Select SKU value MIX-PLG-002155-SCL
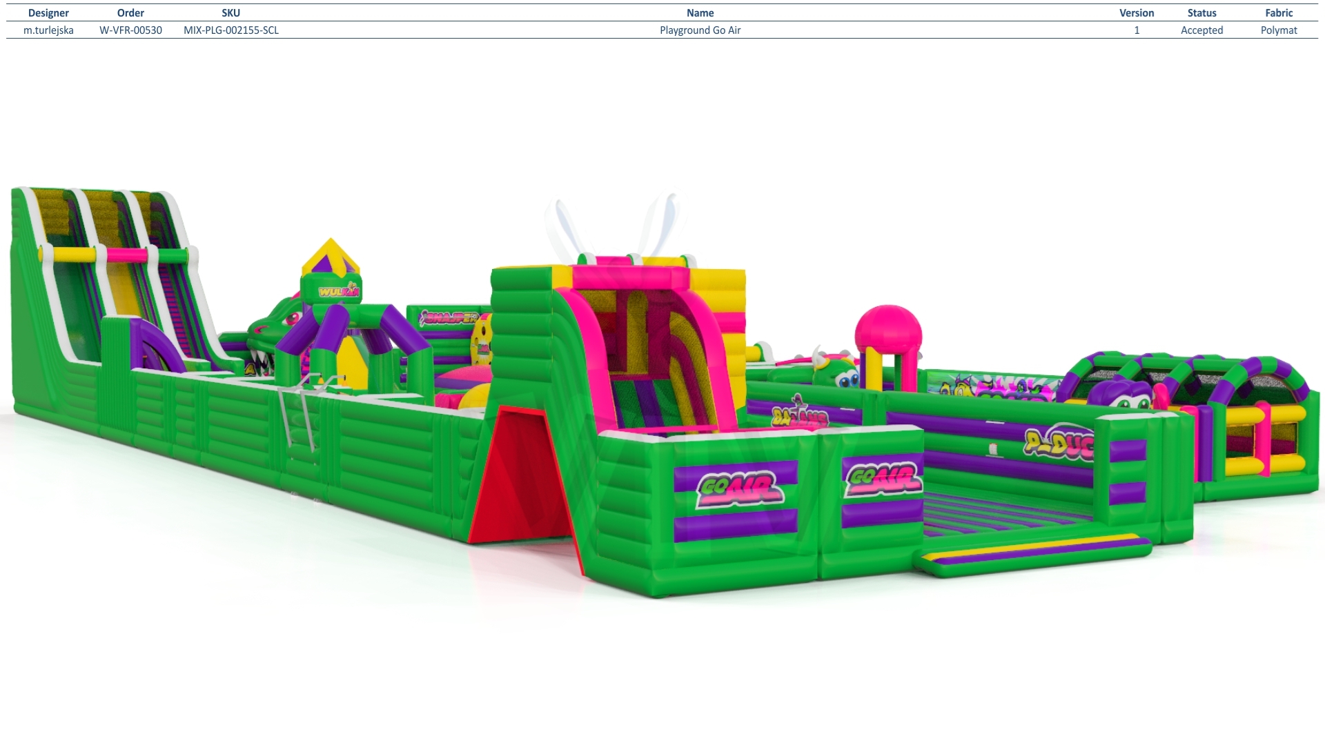 click(x=231, y=30)
